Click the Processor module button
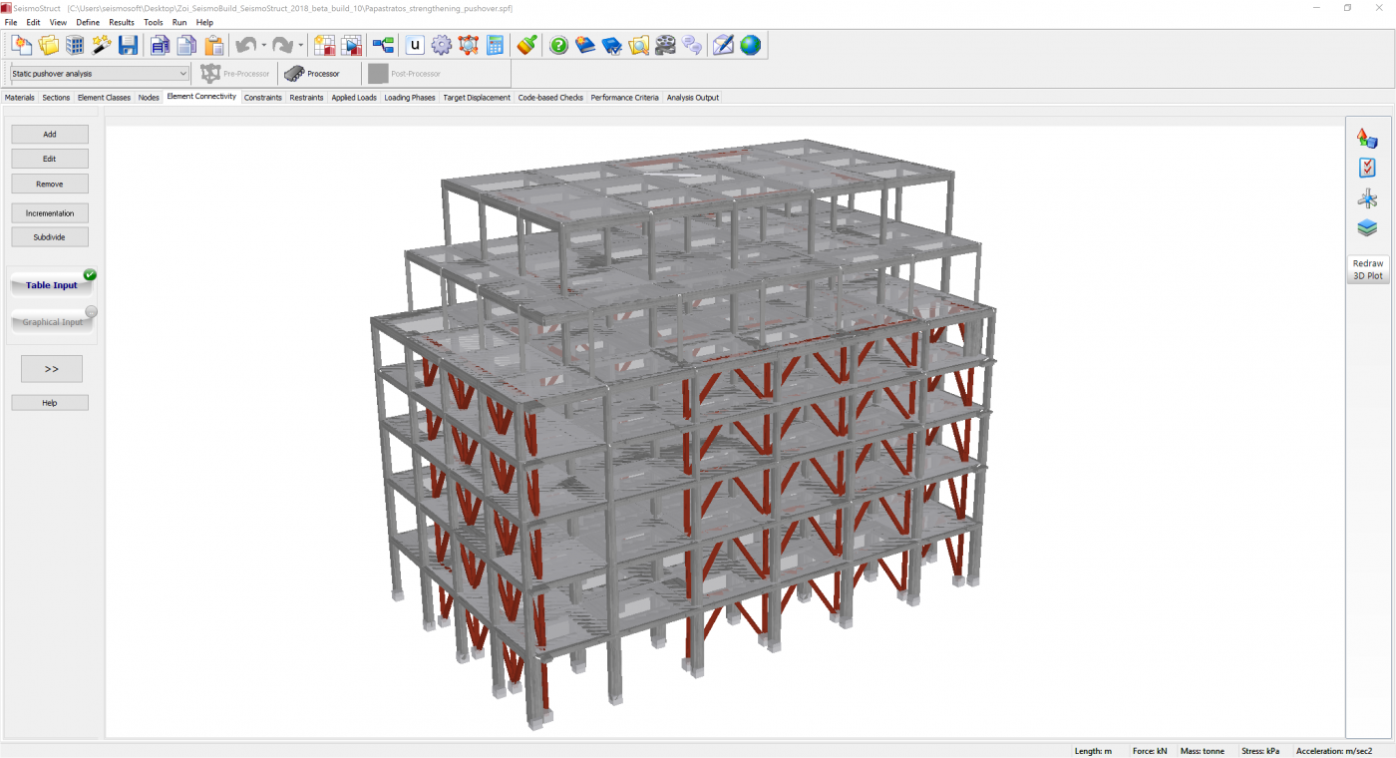Image resolution: width=1396 pixels, height=758 pixels. point(312,74)
